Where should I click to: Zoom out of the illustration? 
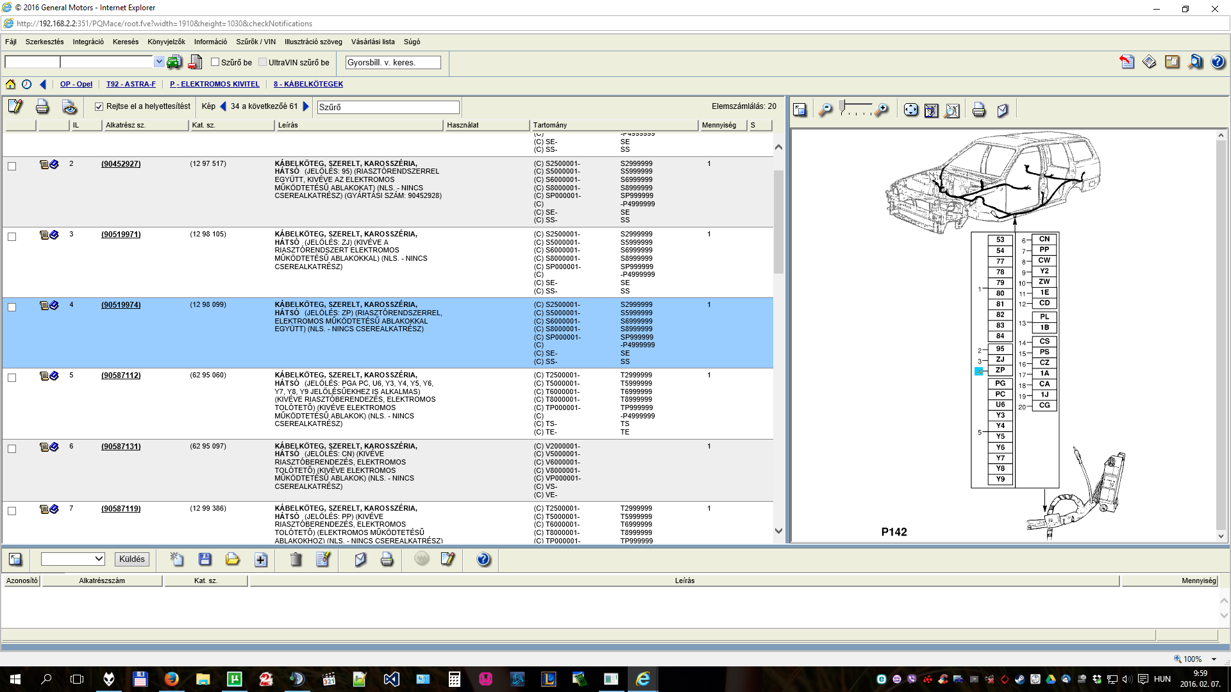click(825, 110)
